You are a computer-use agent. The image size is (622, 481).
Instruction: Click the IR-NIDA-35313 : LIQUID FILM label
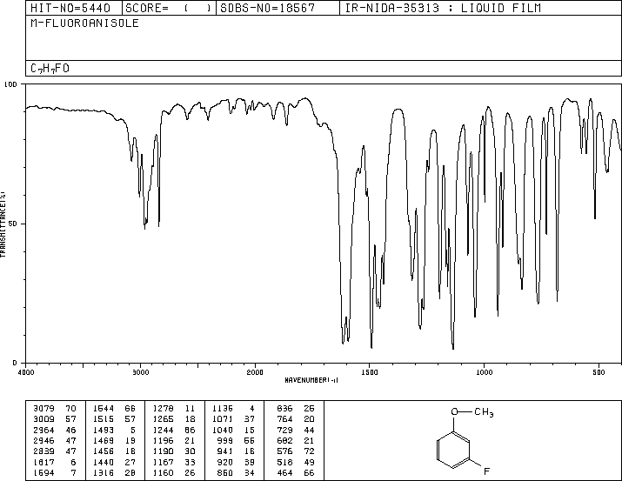pos(443,8)
